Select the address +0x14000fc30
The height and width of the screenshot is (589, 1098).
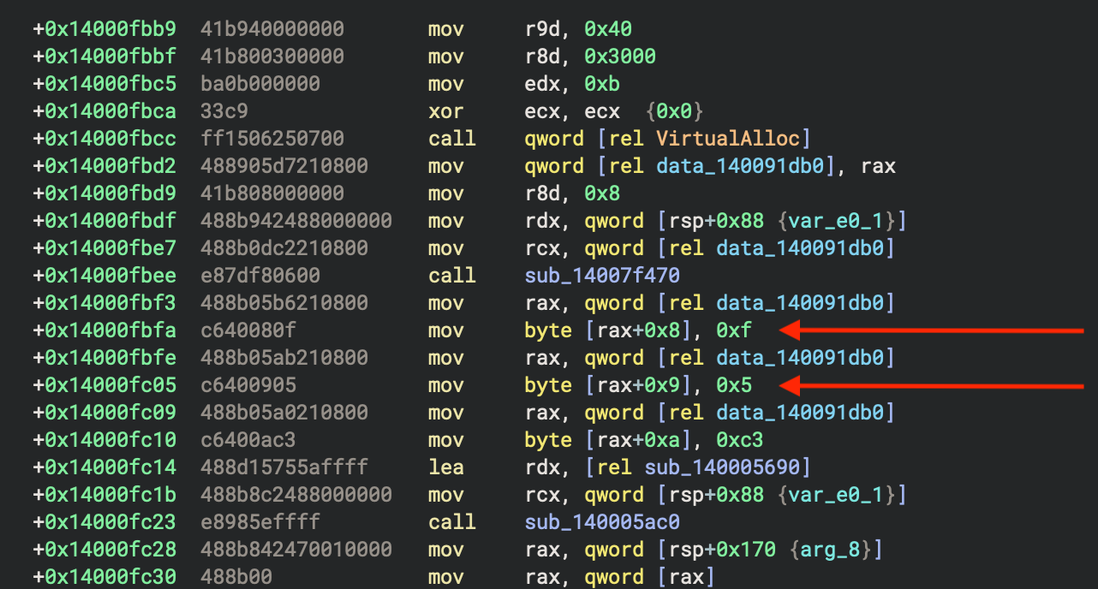click(x=104, y=577)
